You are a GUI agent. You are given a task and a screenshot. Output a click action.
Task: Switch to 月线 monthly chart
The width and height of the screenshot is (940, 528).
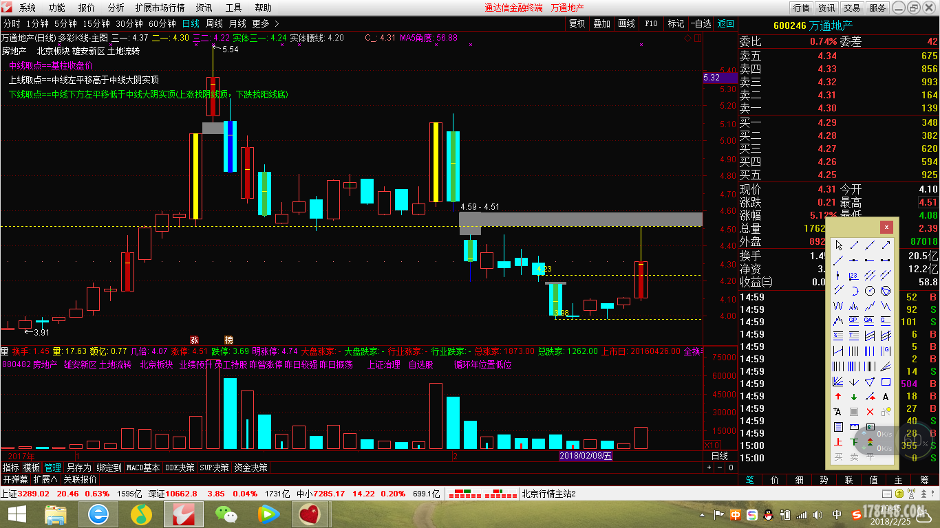(x=237, y=23)
